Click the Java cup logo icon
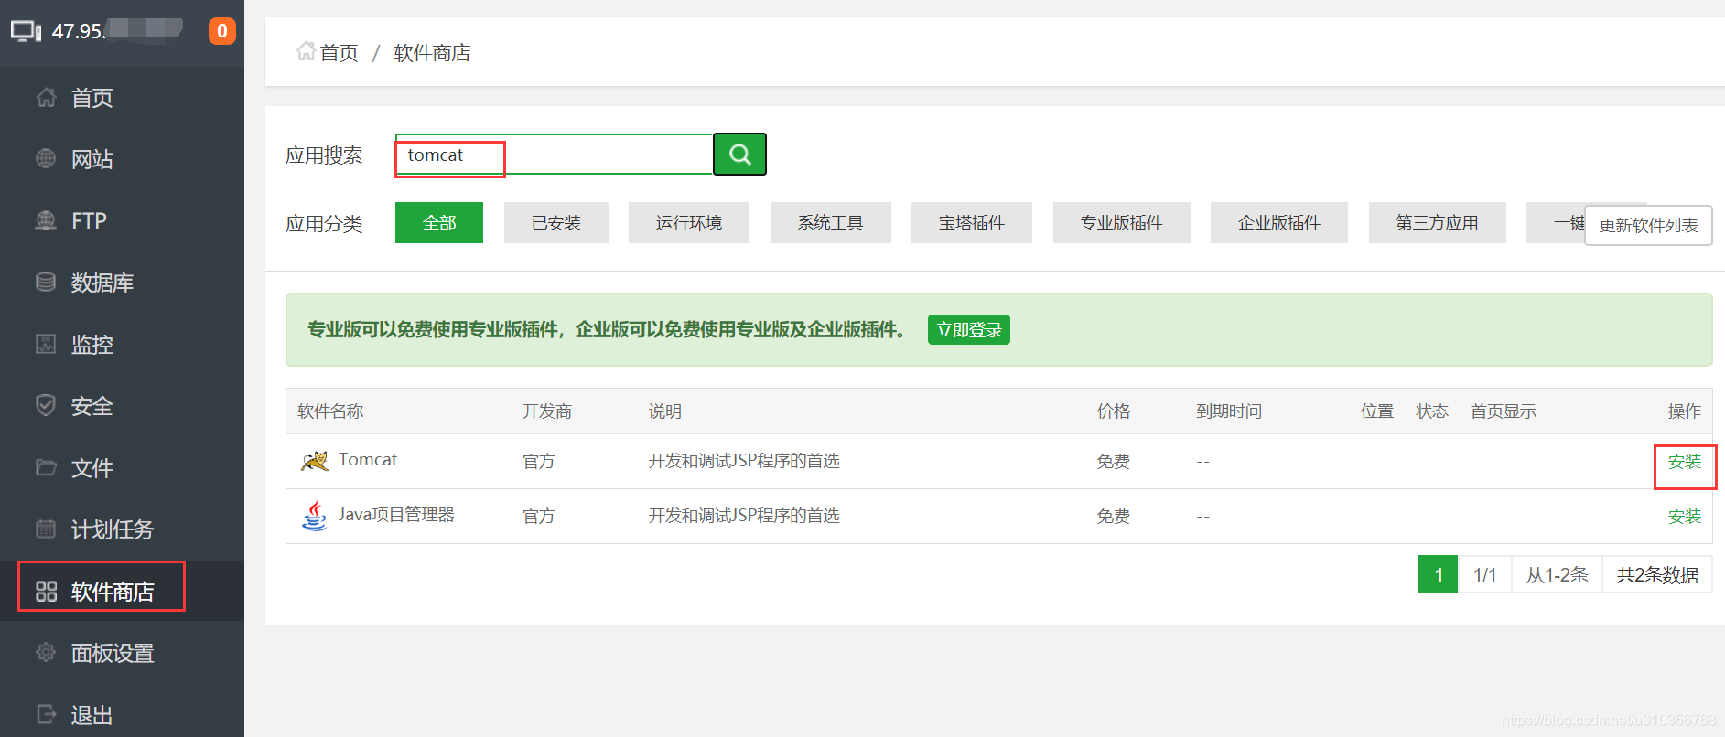 (x=315, y=516)
